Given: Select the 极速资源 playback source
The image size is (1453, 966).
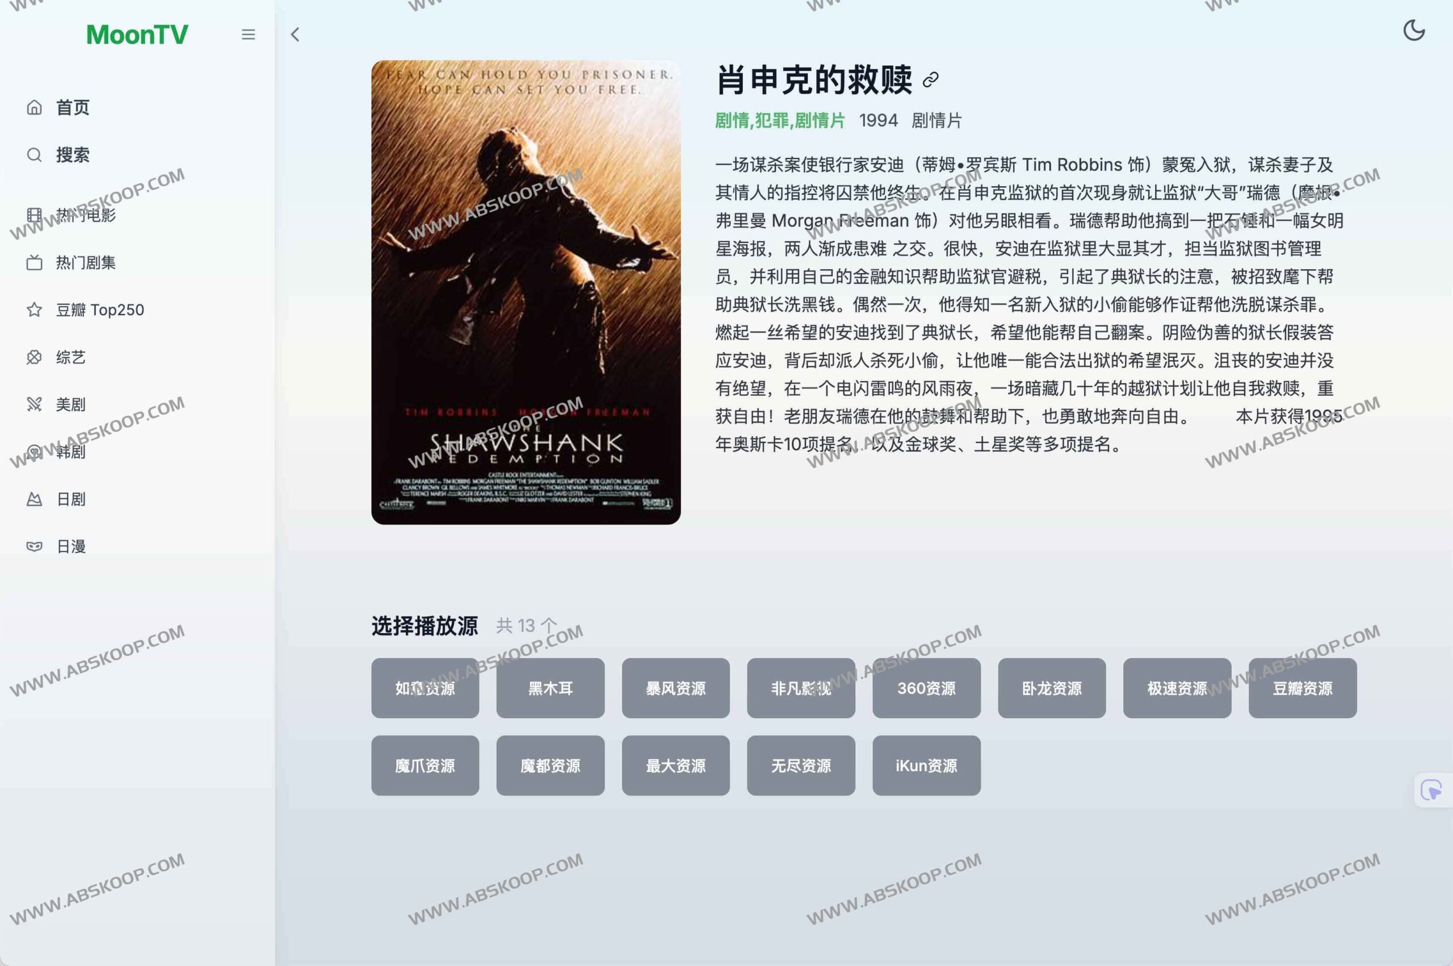Looking at the screenshot, I should (1177, 688).
